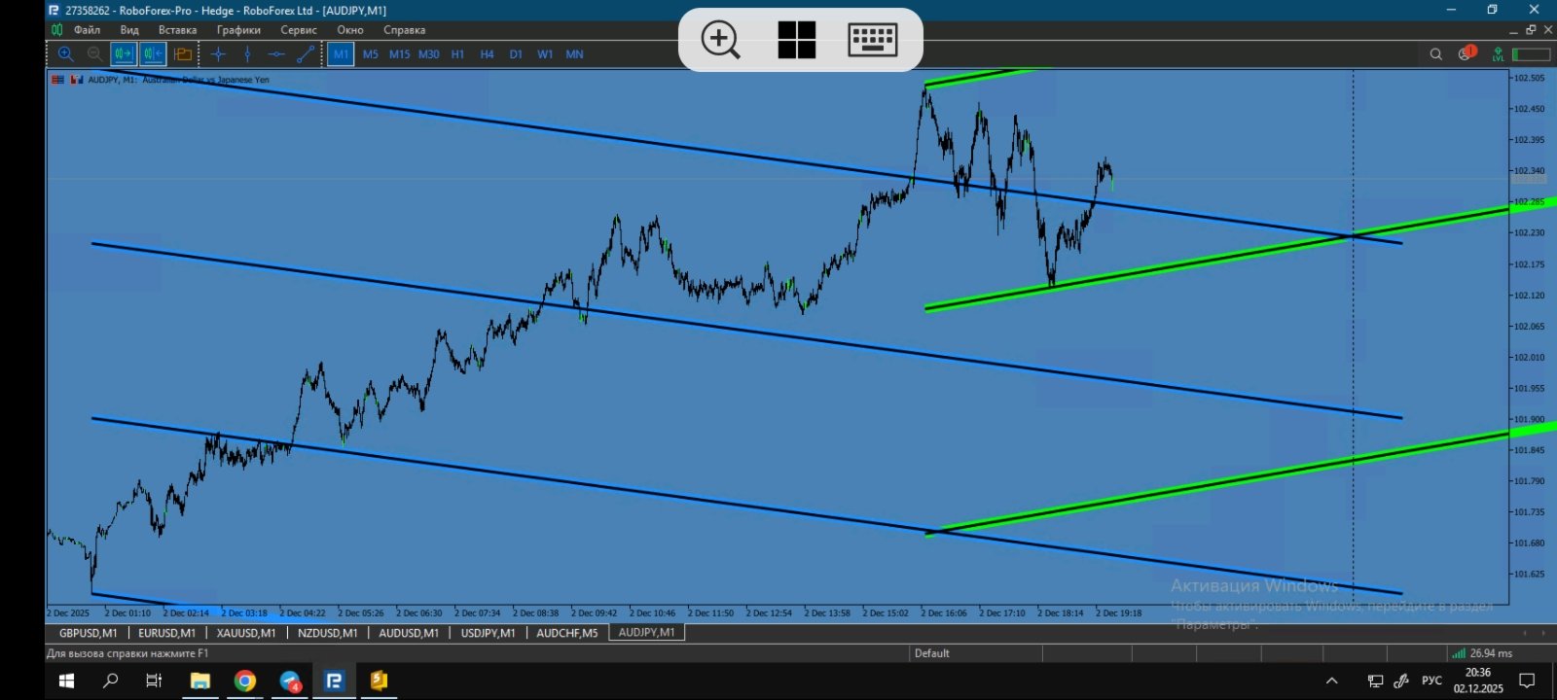1557x700 pixels.
Task: Open the taskbar clock showing 20:36
Action: tap(1478, 681)
